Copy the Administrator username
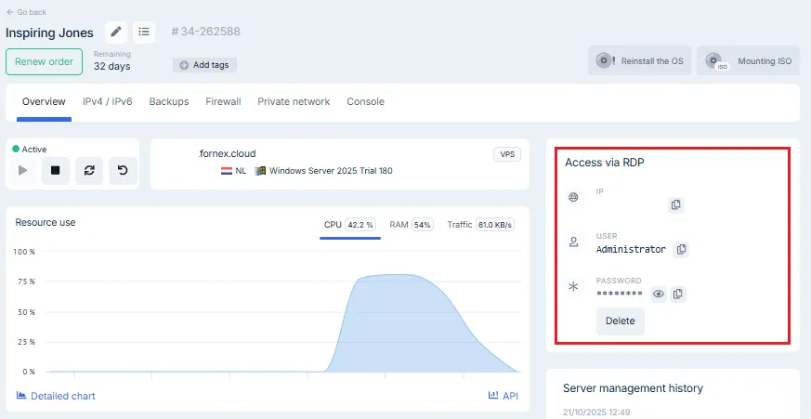Viewport: 811px width, 419px height. click(681, 249)
